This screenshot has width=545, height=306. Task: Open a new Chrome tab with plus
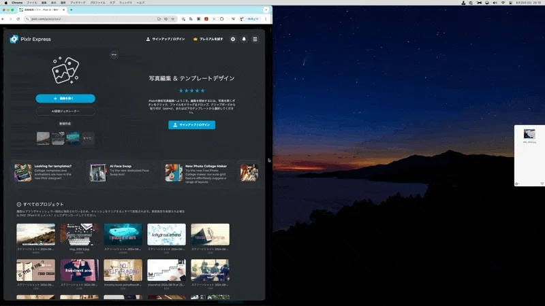(x=72, y=10)
